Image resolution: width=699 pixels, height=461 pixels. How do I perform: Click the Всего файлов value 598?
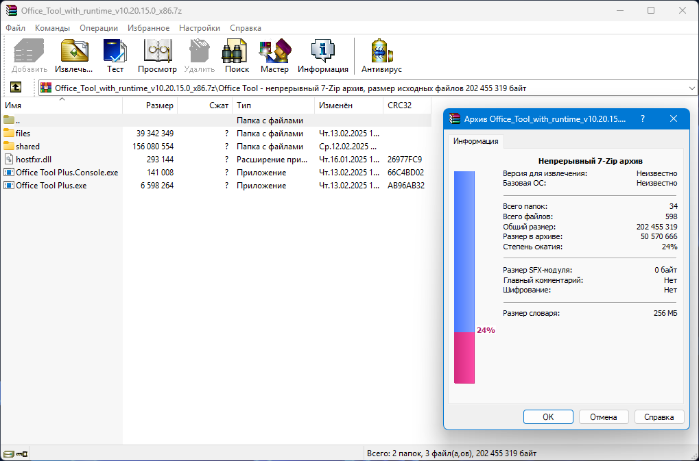click(x=671, y=216)
